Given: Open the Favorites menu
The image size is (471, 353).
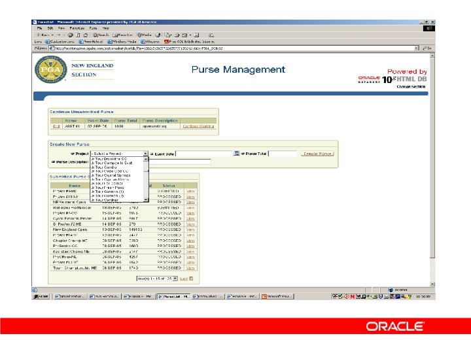Looking at the screenshot, I should pos(77,28).
